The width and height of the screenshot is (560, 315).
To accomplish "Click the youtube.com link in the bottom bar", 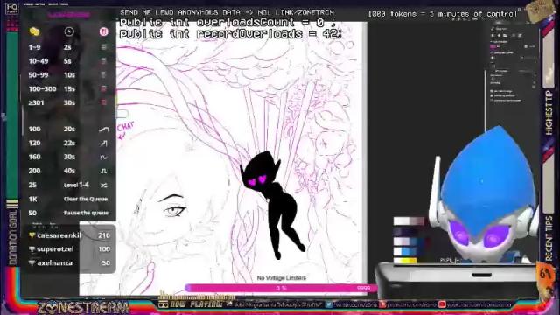I will 479,304.
